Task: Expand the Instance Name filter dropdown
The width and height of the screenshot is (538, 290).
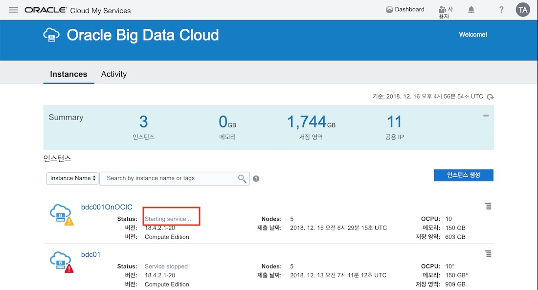Action: pos(72,178)
